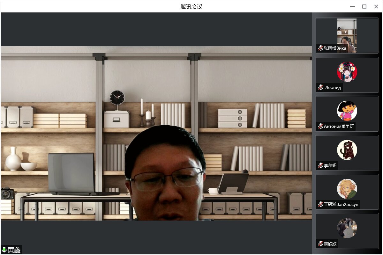Click the Леонид name label

pos(333,88)
